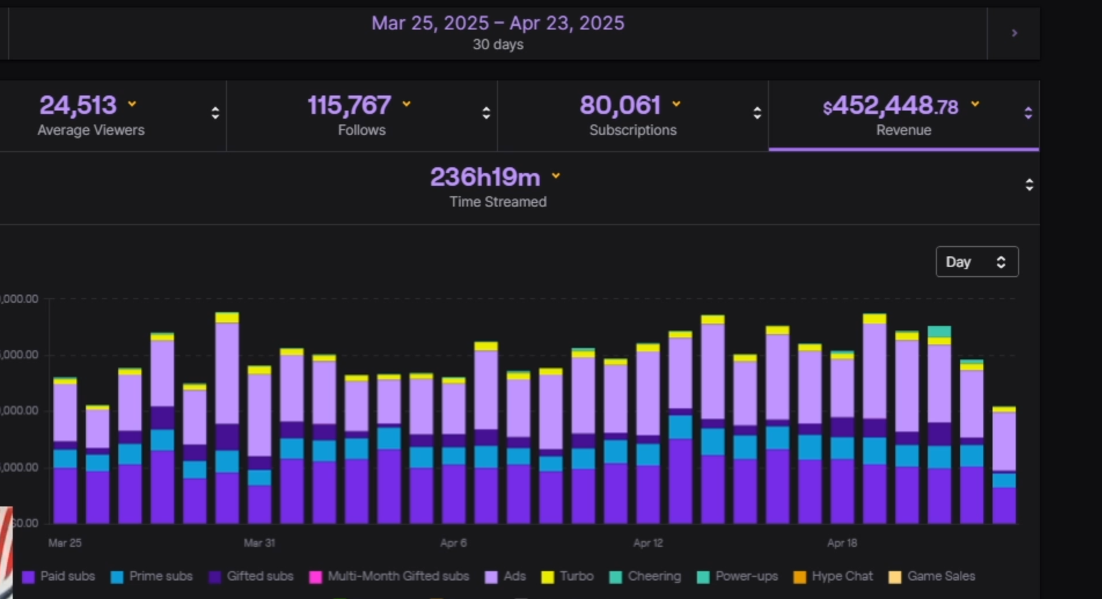Toggle Prime subs series in legend
The image size is (1102, 599).
pos(152,576)
